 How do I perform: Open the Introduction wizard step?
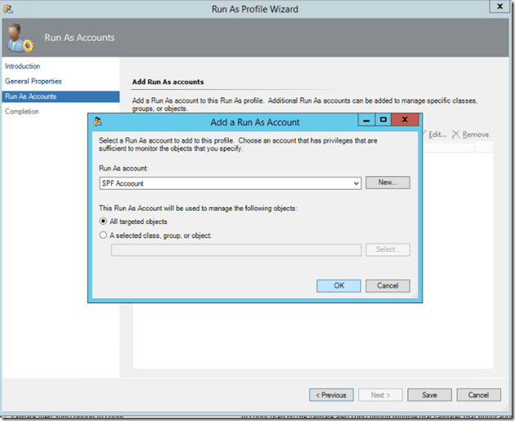pos(23,66)
